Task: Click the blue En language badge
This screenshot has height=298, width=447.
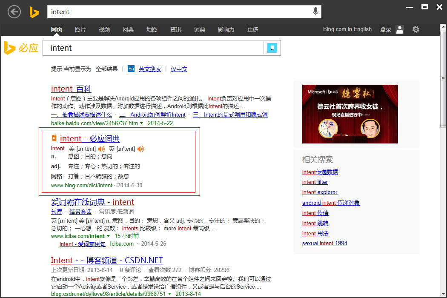Action: click(x=131, y=69)
